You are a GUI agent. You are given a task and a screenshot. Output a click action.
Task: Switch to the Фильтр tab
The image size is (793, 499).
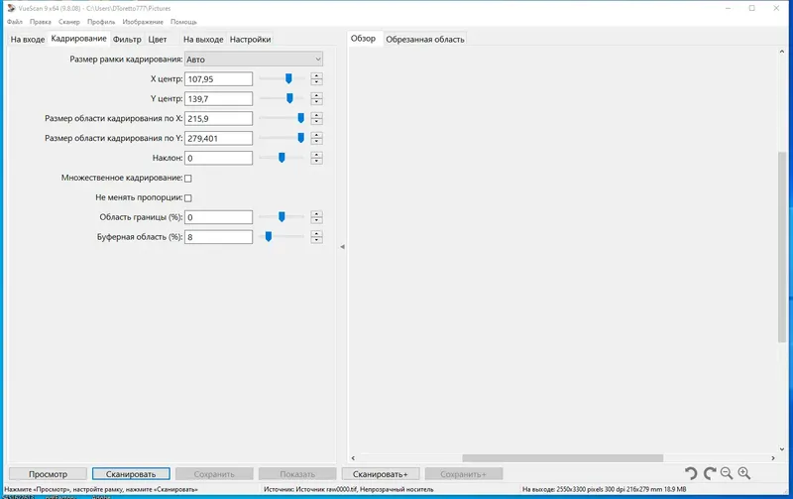point(127,39)
